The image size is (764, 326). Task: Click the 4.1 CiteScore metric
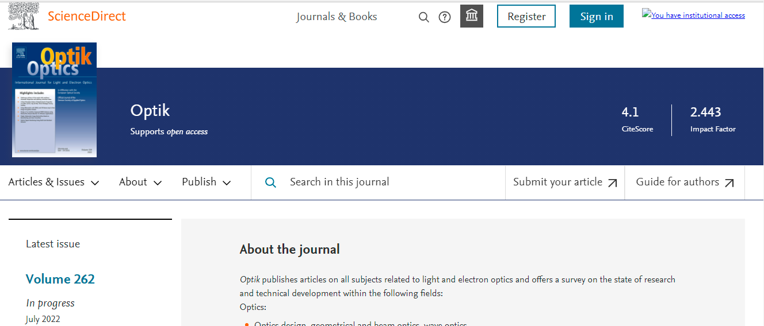point(631,112)
